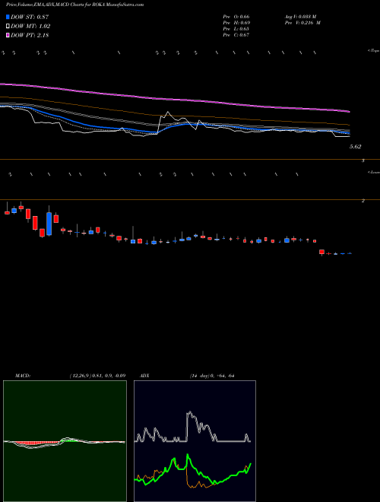Open the ADX indicator chart panel
Screen dimensions: 380x502
click(195, 441)
